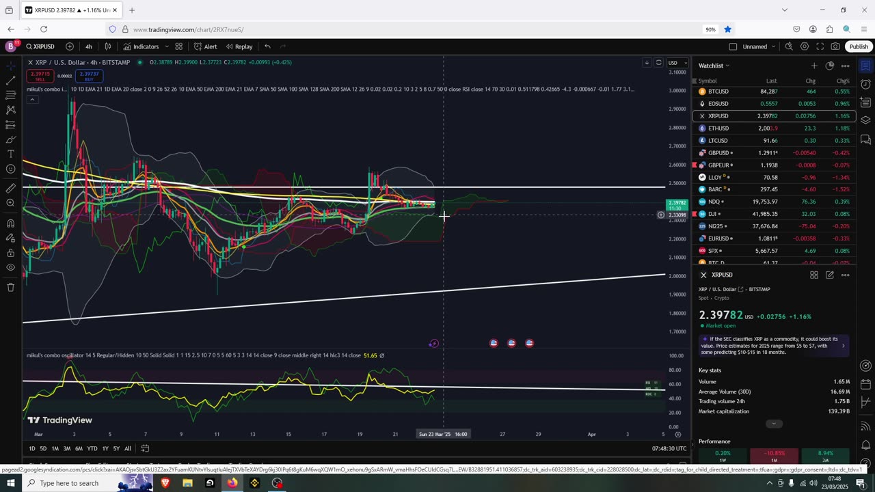Image resolution: width=875 pixels, height=492 pixels.
Task: Open time axis settings gear
Action: click(x=678, y=434)
